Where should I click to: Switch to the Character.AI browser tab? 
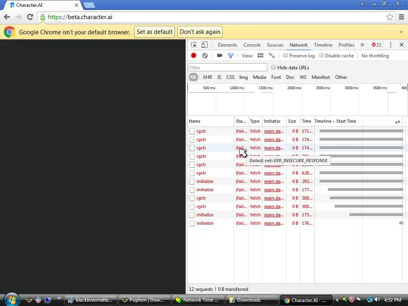[44, 5]
